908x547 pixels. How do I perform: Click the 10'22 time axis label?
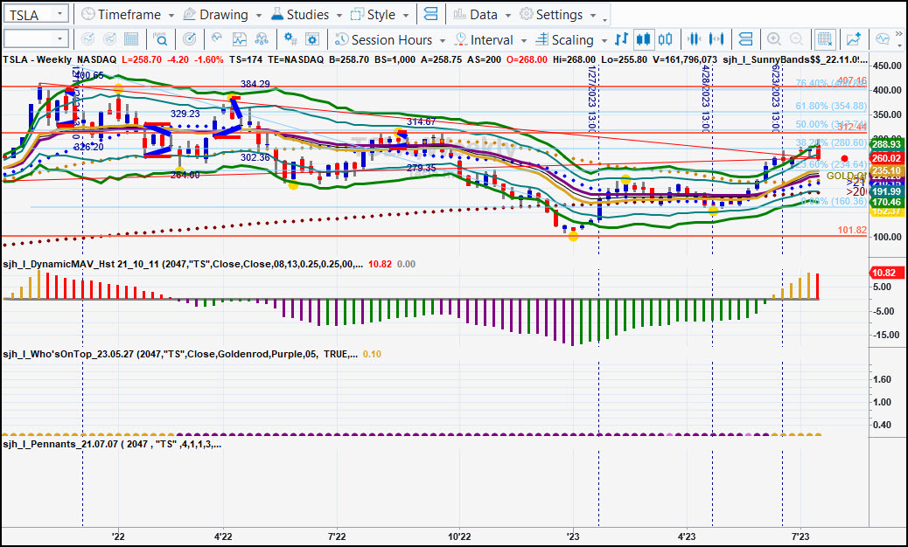[459, 537]
